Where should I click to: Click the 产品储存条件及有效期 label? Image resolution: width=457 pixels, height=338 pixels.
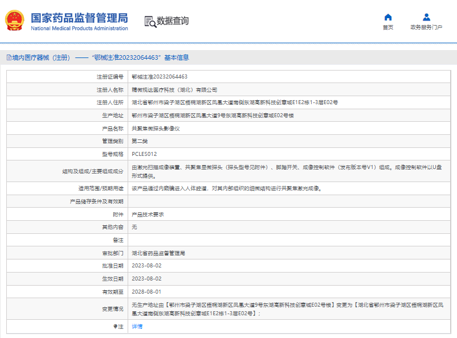tap(96, 201)
